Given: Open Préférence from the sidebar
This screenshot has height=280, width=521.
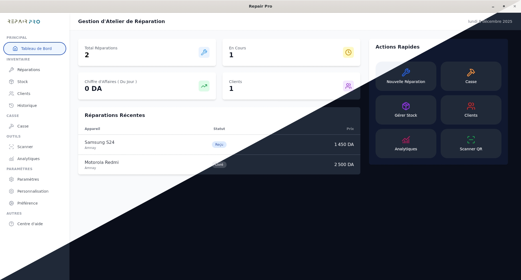Looking at the screenshot, I should click(x=11, y=203).
